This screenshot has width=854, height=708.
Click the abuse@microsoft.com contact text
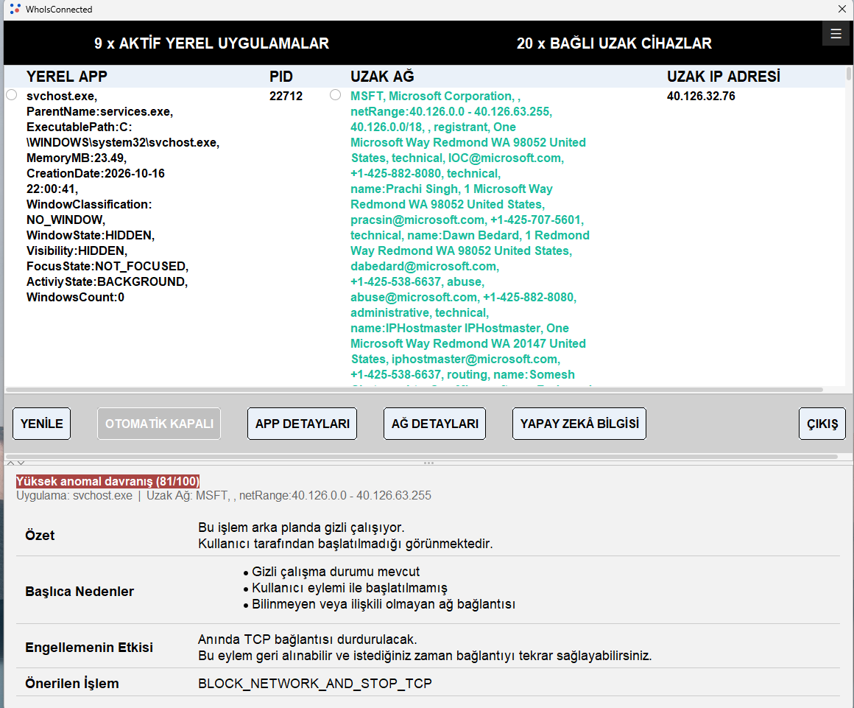pos(414,297)
